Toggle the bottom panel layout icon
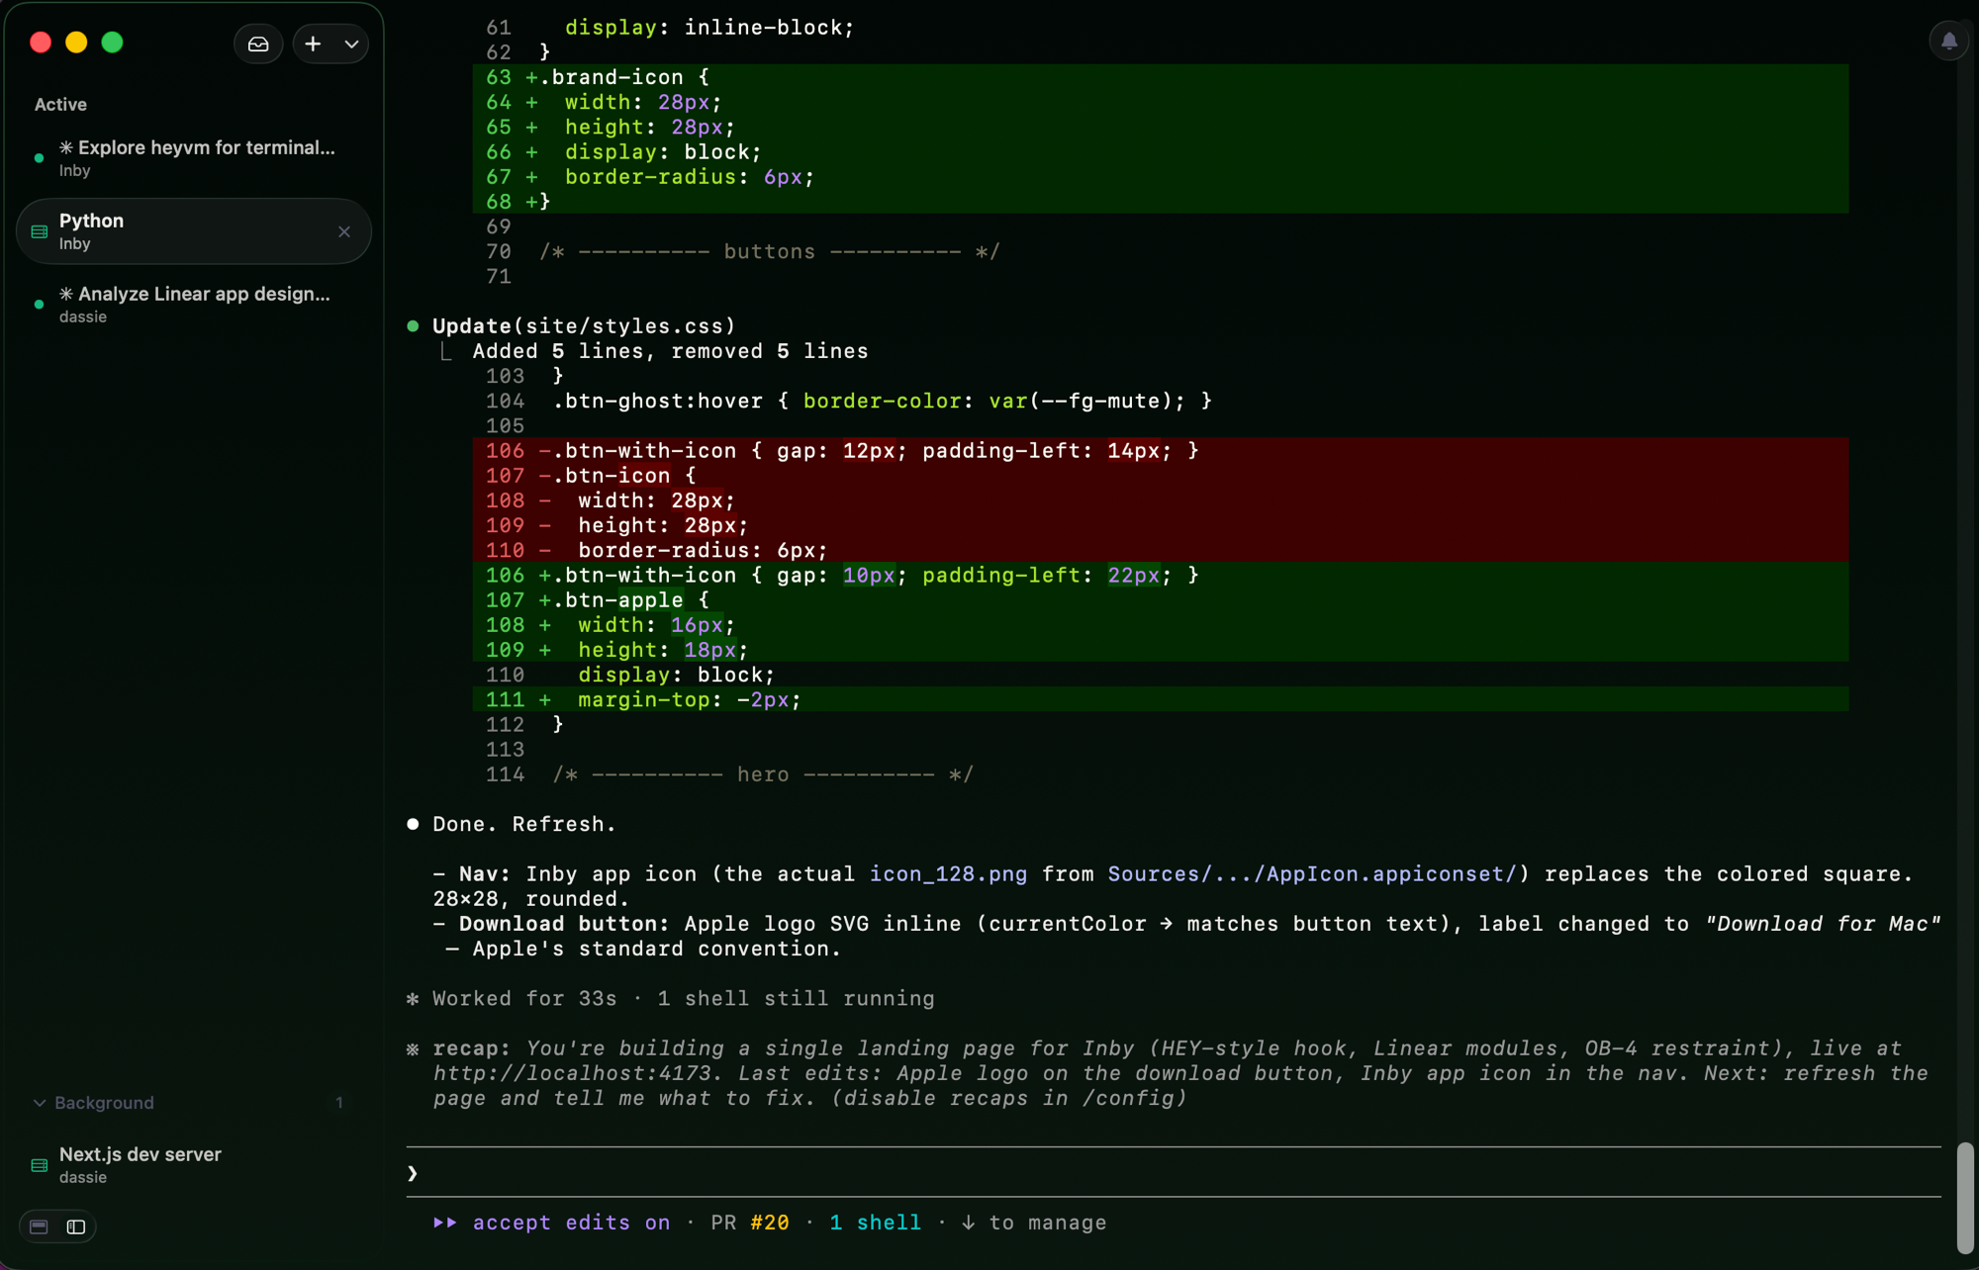The width and height of the screenshot is (1979, 1270). point(39,1226)
